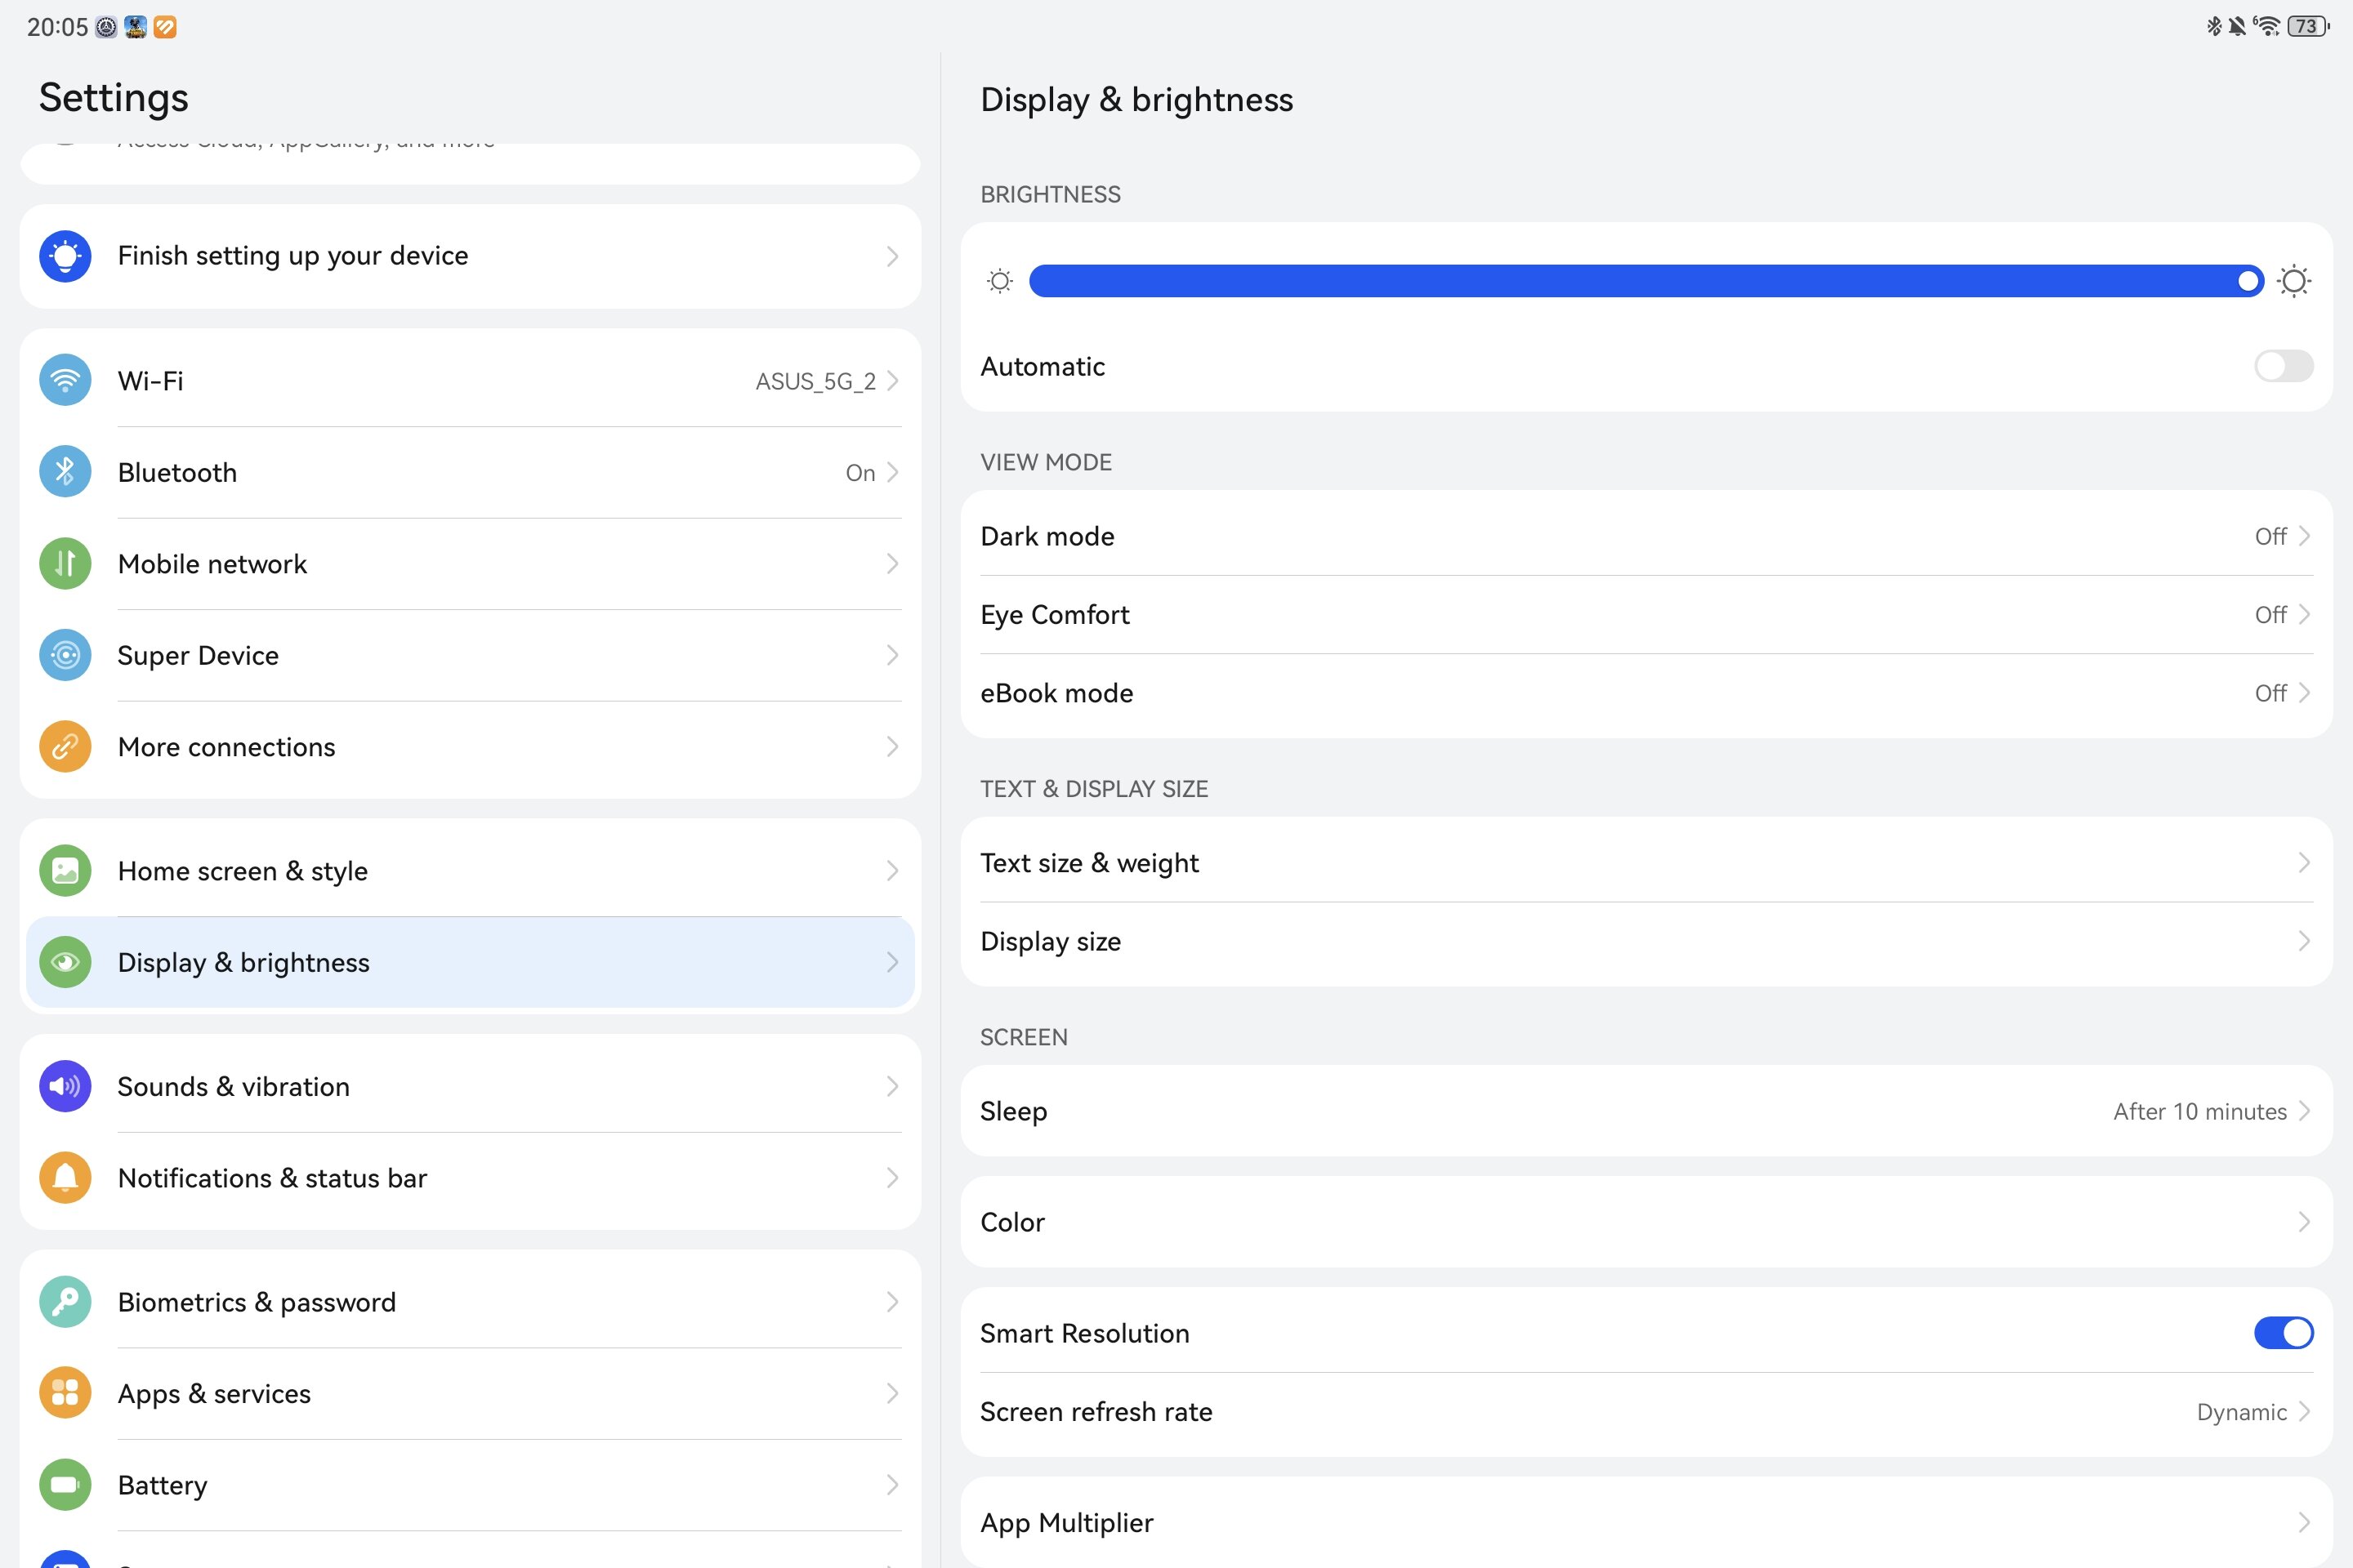Tap the Biometrics & password key icon
The width and height of the screenshot is (2353, 1568).
pos(65,1302)
